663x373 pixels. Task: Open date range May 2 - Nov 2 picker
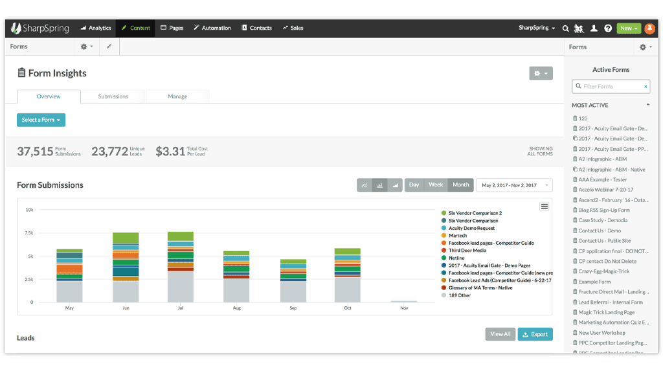tap(514, 185)
